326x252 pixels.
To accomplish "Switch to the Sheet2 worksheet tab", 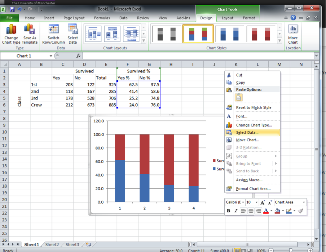I will pos(52,244).
